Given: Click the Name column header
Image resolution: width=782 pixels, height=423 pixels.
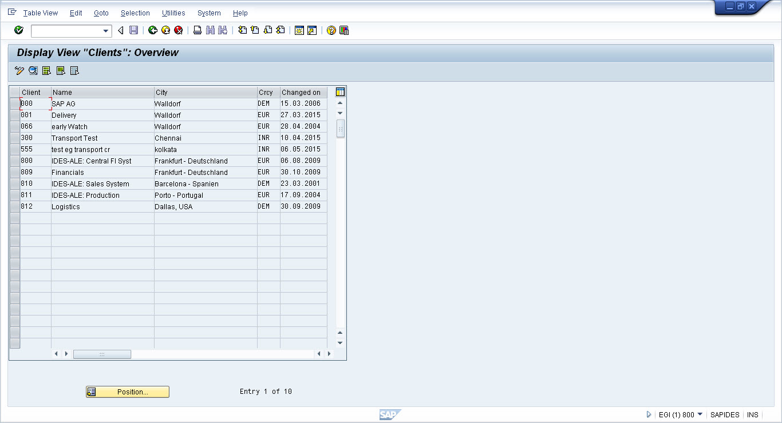Looking at the screenshot, I should (102, 92).
